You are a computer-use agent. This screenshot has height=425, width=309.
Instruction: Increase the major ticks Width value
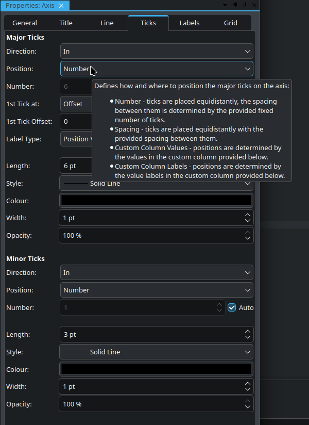tap(248, 215)
